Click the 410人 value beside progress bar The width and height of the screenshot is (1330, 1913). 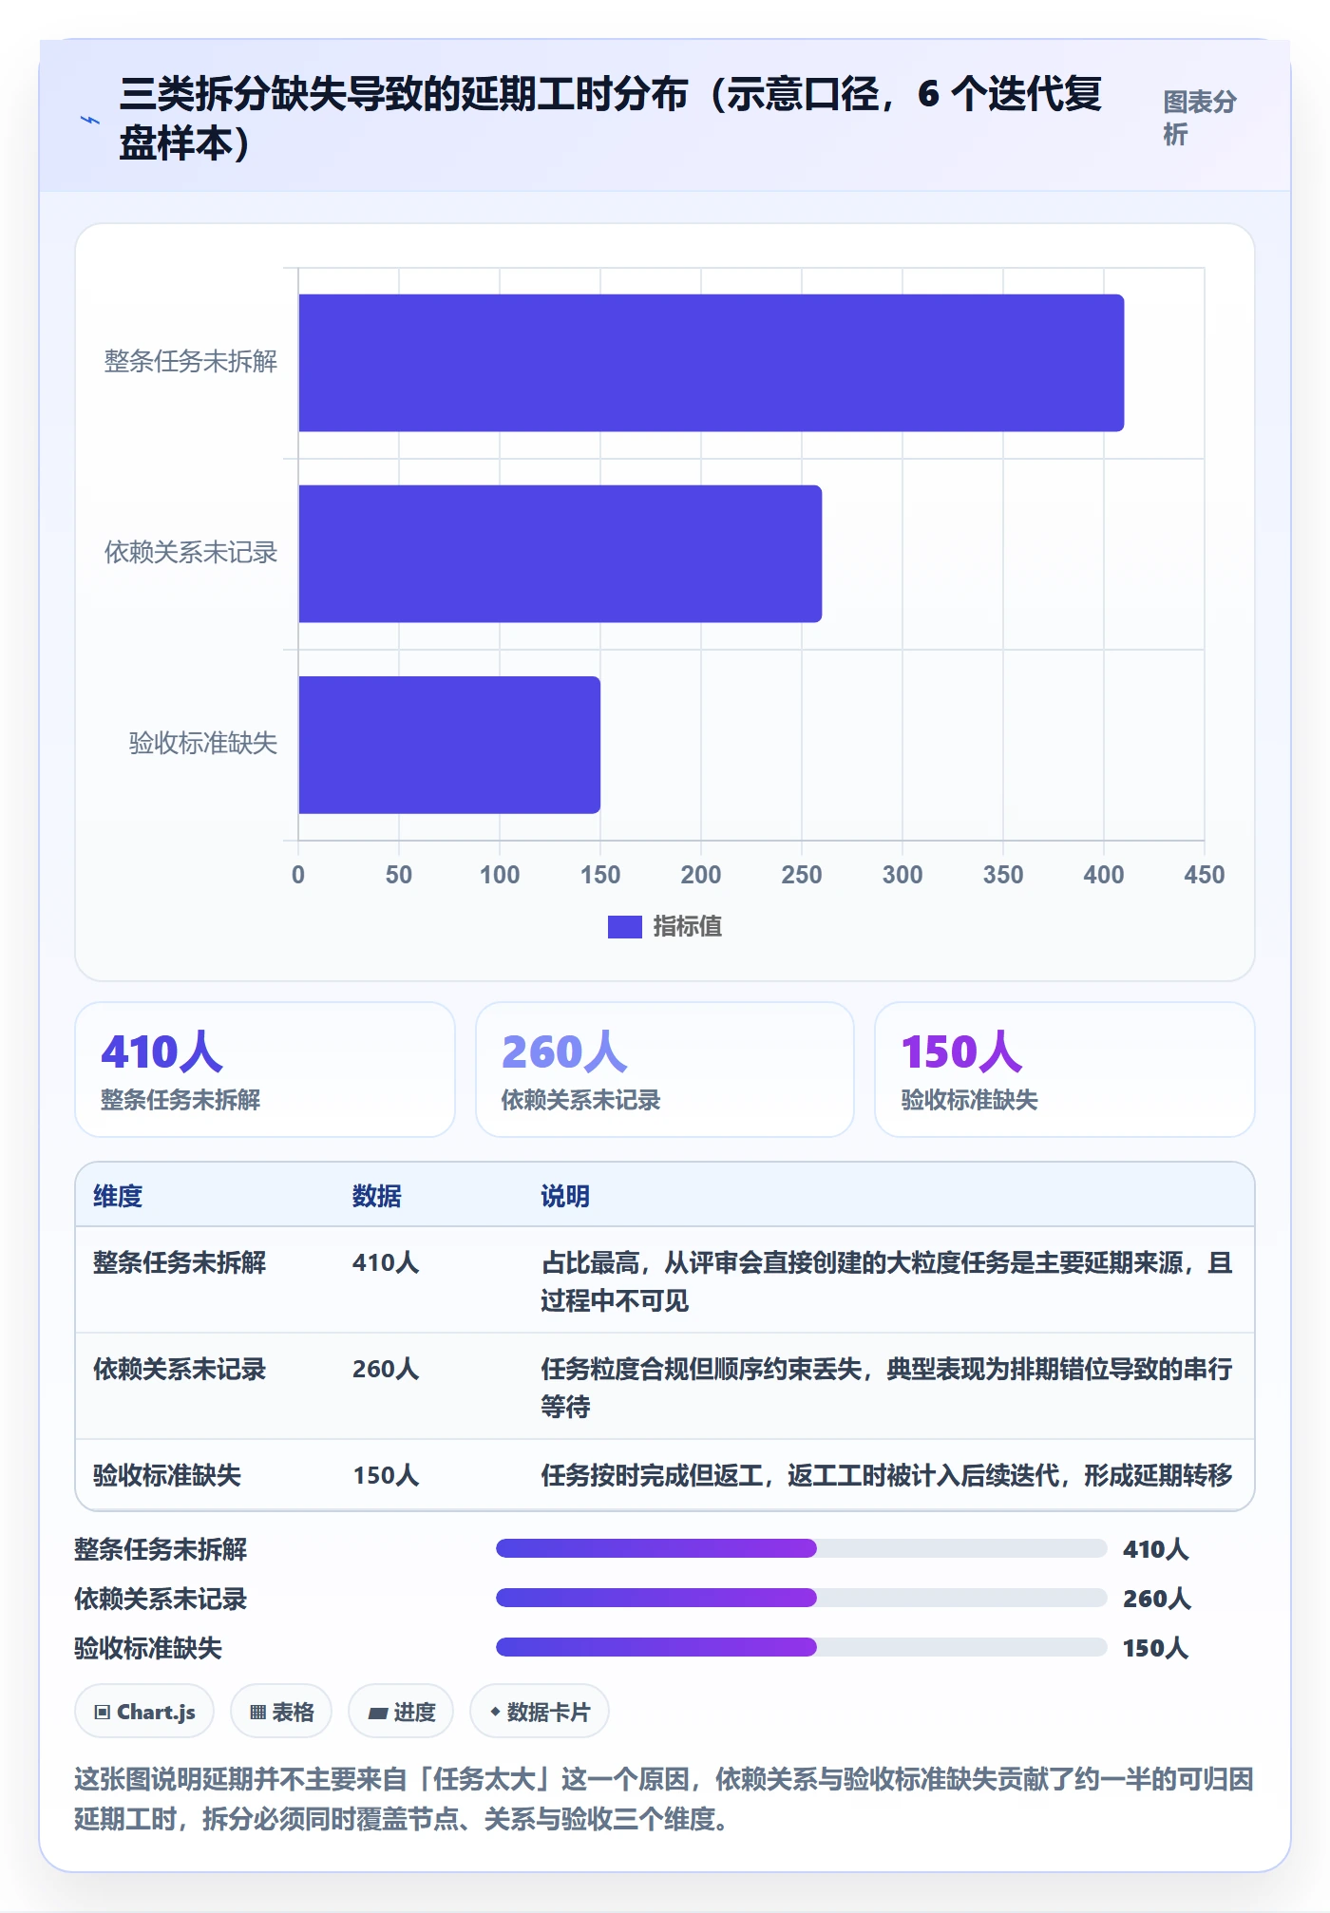[1155, 1549]
